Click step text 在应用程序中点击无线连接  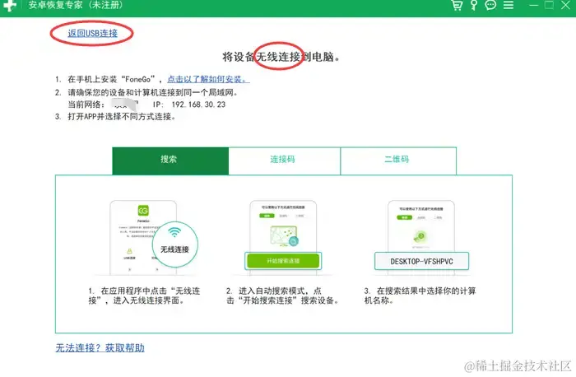(x=144, y=296)
